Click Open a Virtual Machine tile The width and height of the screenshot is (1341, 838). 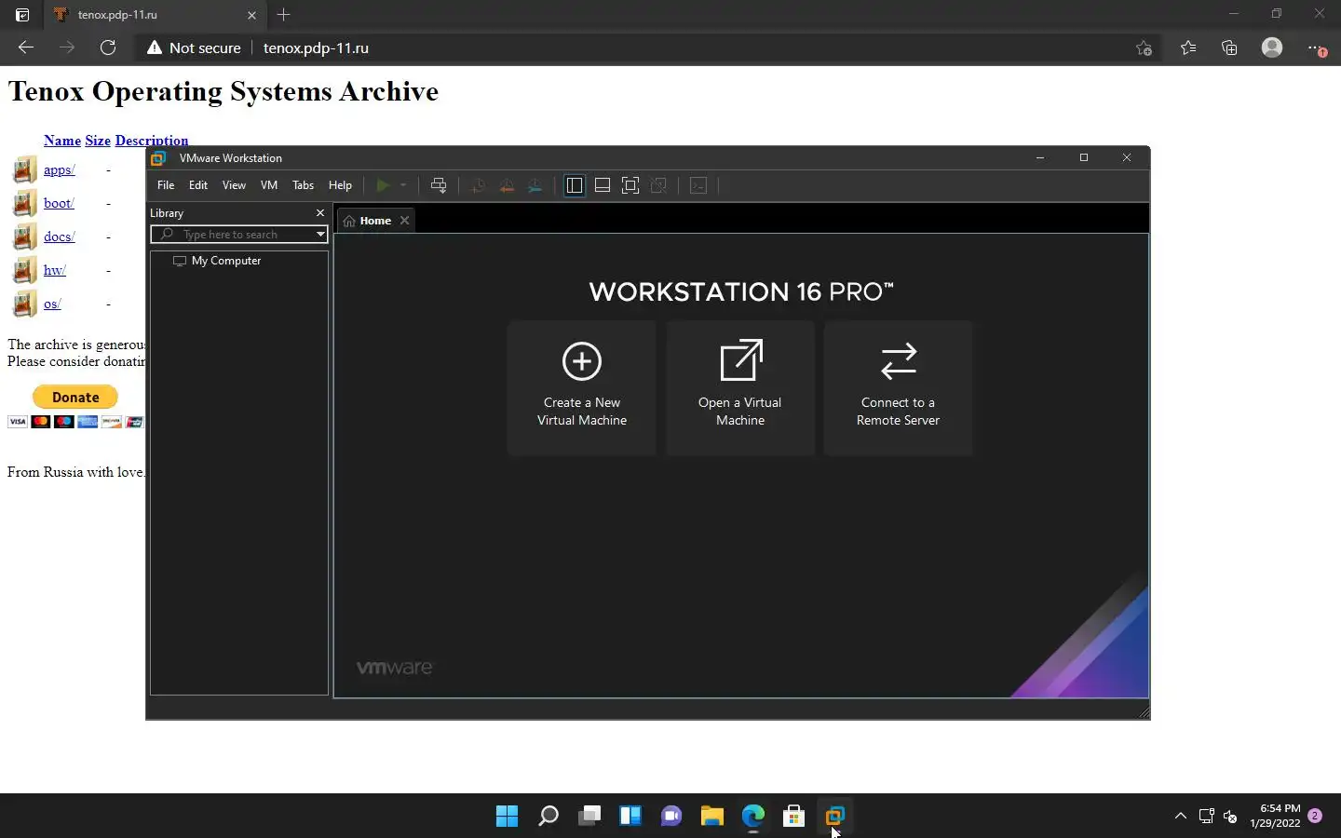tap(740, 387)
